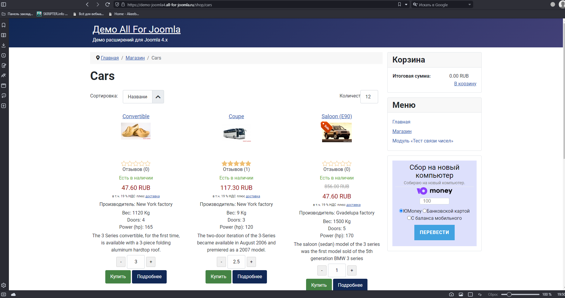
Task: Increase Coupe quantity with plus
Action: tap(251, 262)
